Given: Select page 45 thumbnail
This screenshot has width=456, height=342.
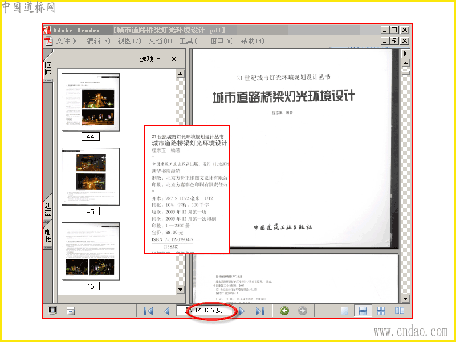Looking at the screenshot, I should click(91, 177).
